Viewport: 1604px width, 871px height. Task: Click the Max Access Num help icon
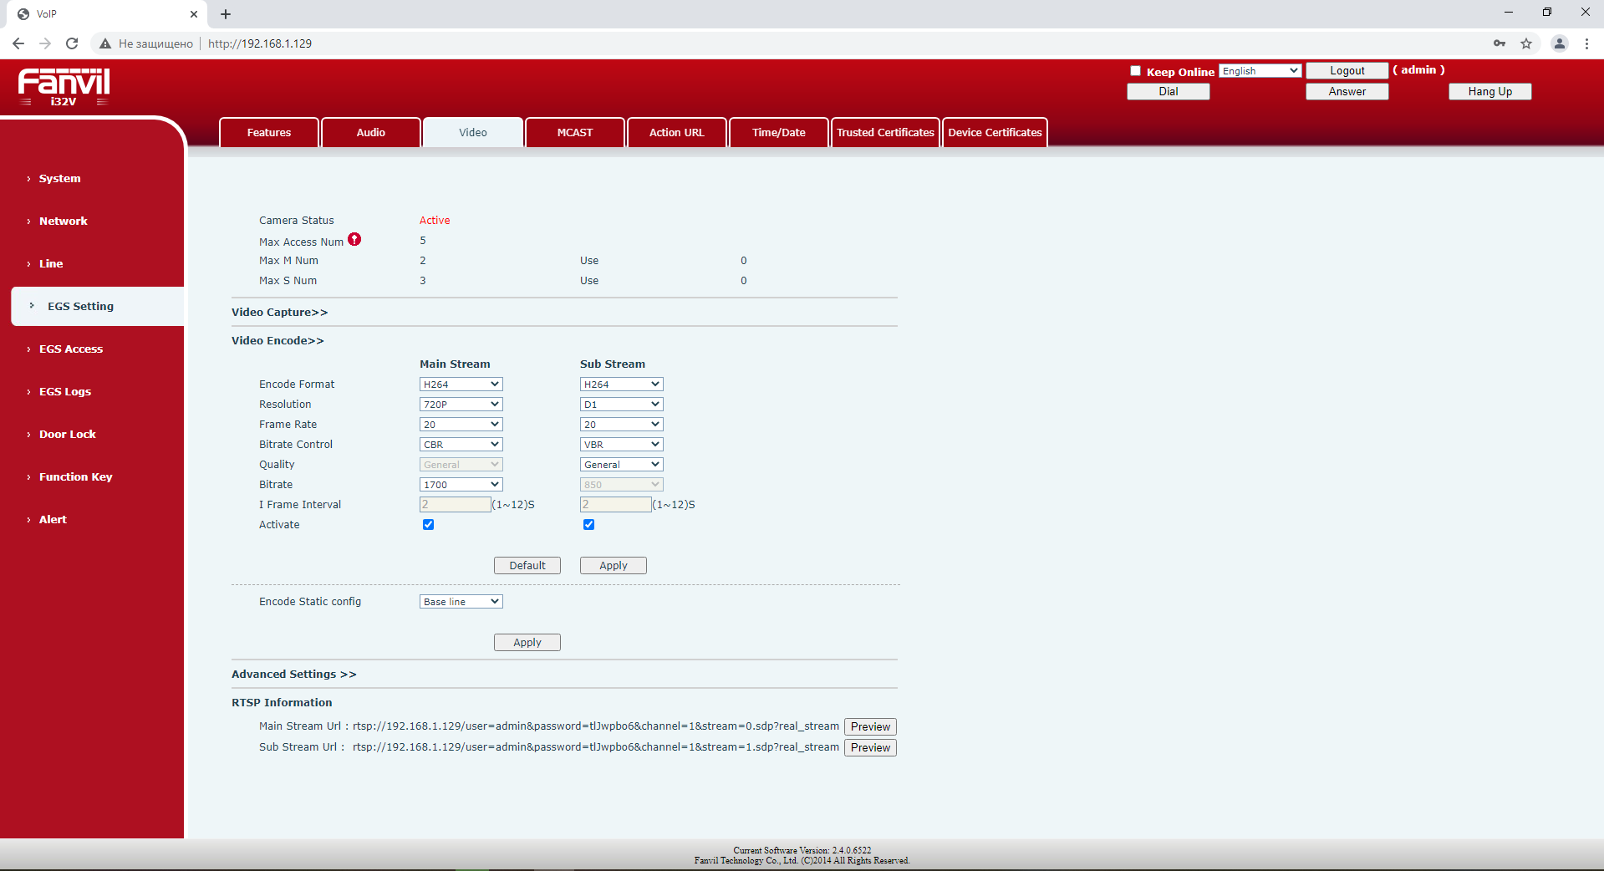[354, 240]
